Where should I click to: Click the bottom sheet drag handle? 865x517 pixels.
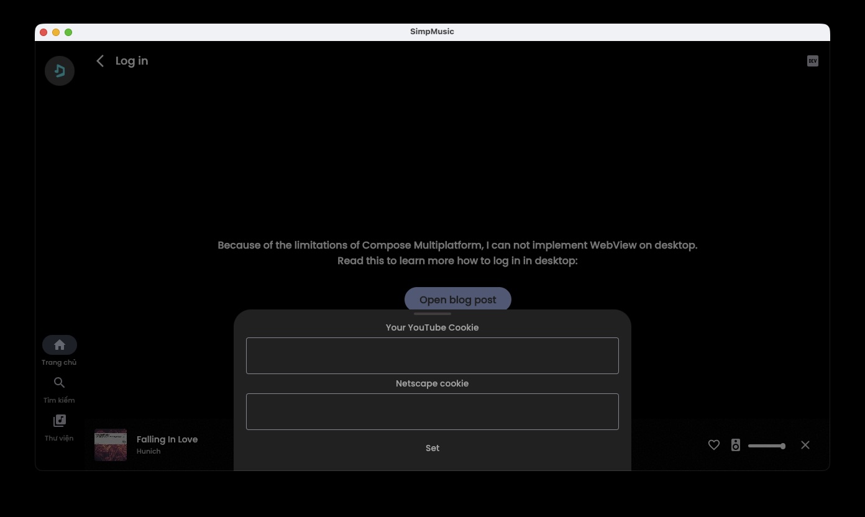coord(432,314)
